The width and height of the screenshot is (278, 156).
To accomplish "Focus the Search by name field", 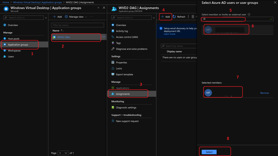I will [x=179, y=46].
